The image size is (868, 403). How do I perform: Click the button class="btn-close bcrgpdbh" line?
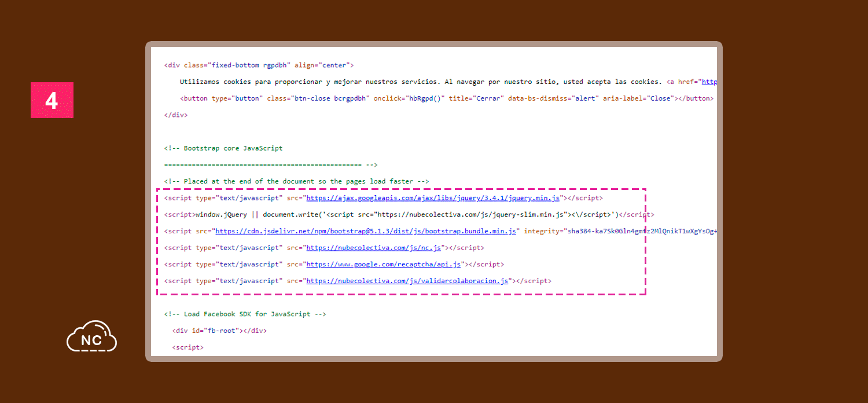click(x=446, y=98)
